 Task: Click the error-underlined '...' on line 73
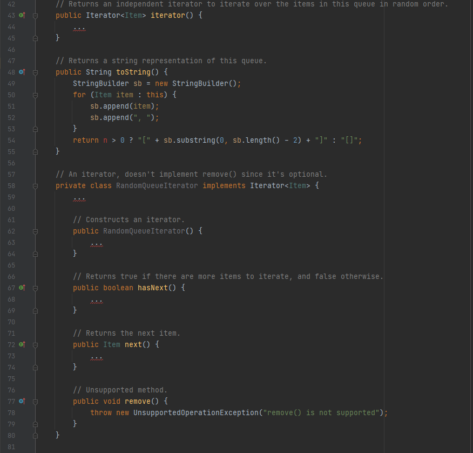97,358
